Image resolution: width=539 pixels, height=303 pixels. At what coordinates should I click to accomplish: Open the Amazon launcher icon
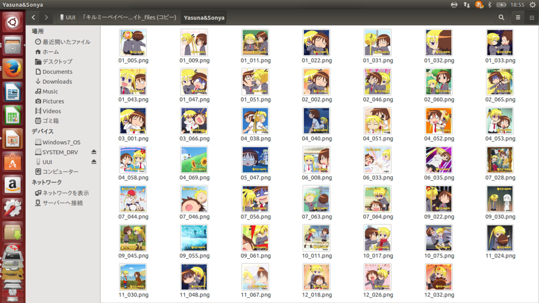click(x=13, y=186)
